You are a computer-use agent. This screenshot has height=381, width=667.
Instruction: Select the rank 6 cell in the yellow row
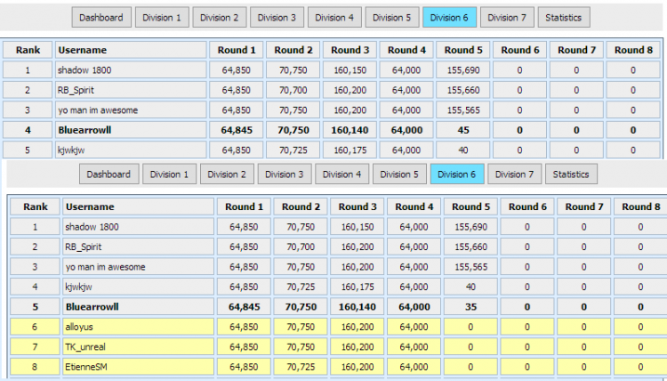(35, 327)
